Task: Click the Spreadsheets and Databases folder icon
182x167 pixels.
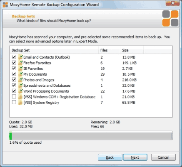Action: point(20,86)
